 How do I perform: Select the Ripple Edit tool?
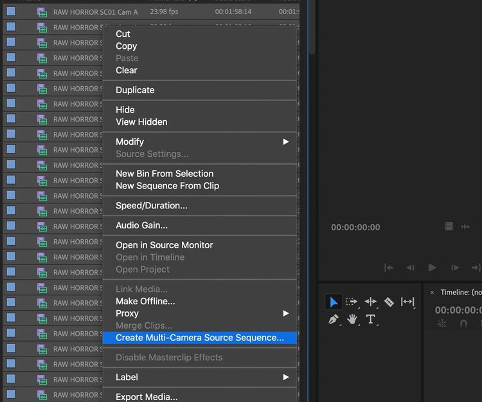[371, 302]
